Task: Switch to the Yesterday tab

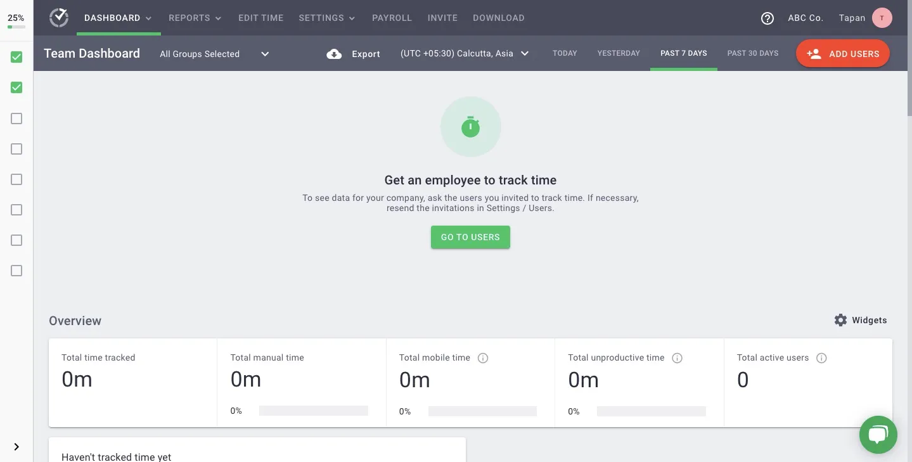Action: [x=619, y=53]
